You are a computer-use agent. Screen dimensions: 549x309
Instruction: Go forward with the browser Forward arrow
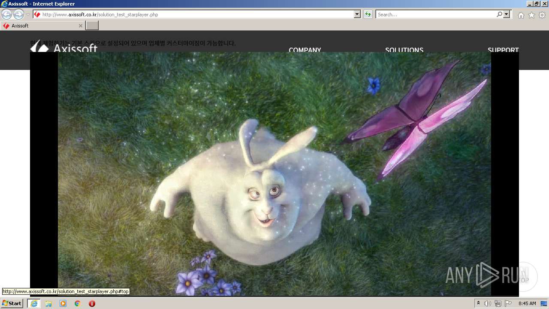(x=18, y=14)
